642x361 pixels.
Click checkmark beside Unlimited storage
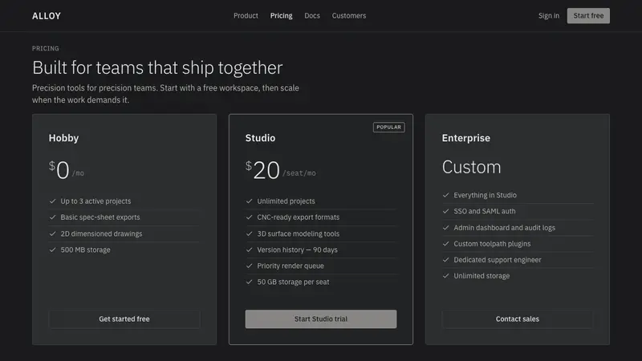click(446, 276)
